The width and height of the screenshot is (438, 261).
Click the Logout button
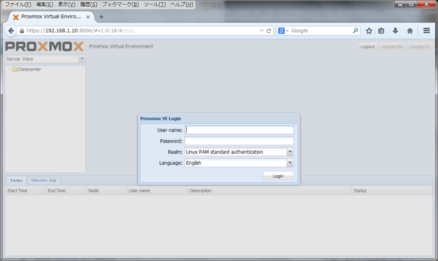pyautogui.click(x=367, y=46)
